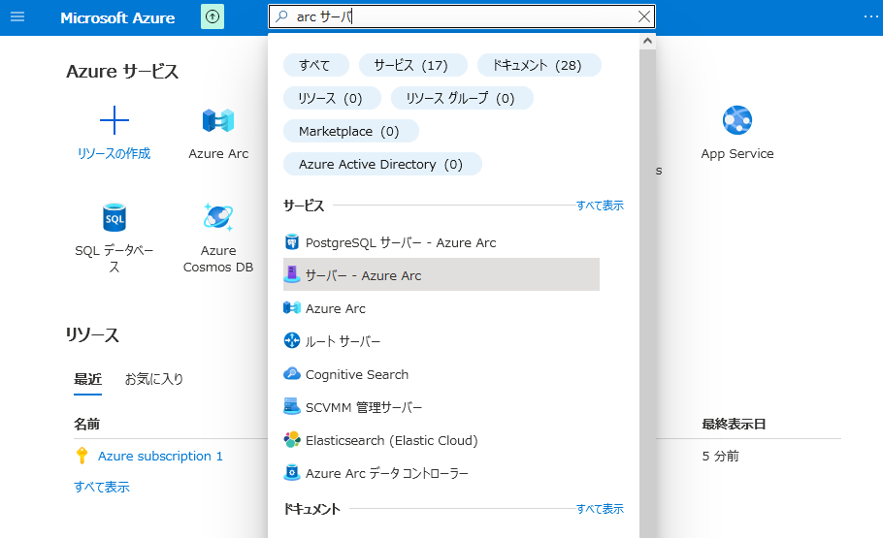
Task: Click the リソースの作成 link text
Action: click(114, 153)
